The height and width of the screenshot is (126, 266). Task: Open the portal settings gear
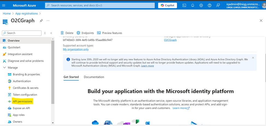(201, 5)
